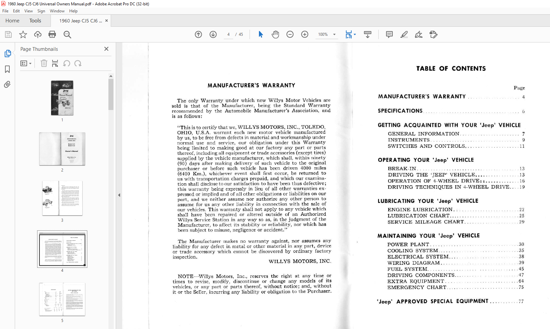Expand fit page options arrow
550x329 pixels.
coord(355,34)
